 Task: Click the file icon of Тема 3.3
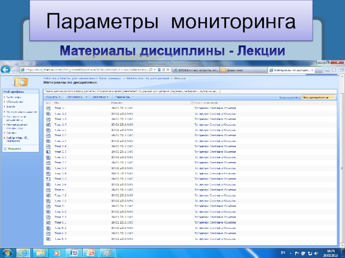[48, 168]
